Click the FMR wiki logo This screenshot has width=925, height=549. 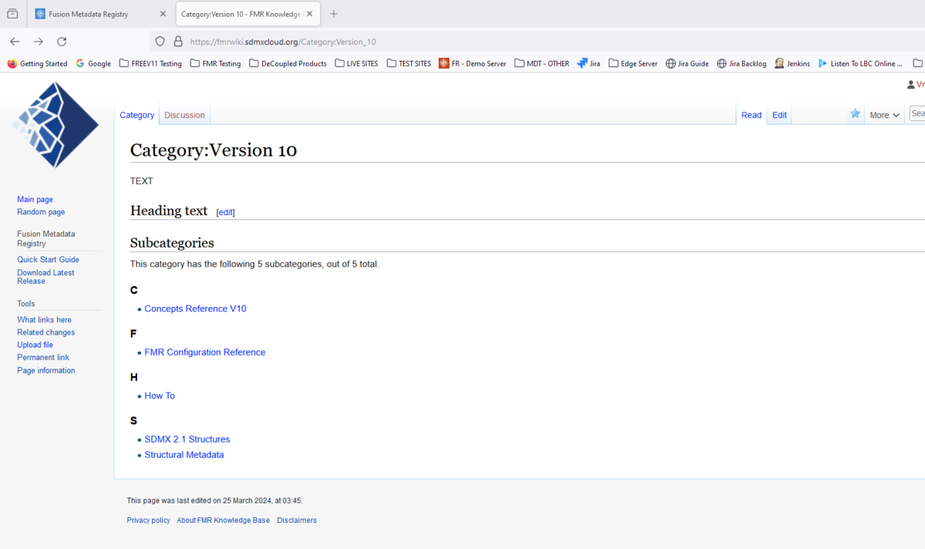click(x=55, y=125)
